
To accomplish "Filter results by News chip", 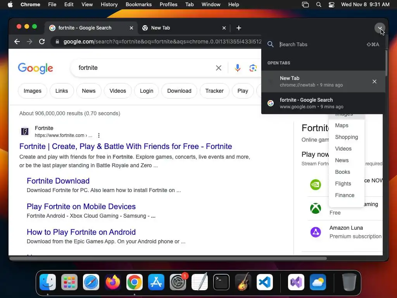I will (x=89, y=91).
